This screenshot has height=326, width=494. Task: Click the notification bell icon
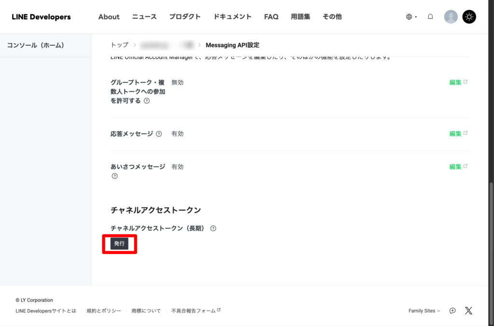click(x=430, y=17)
